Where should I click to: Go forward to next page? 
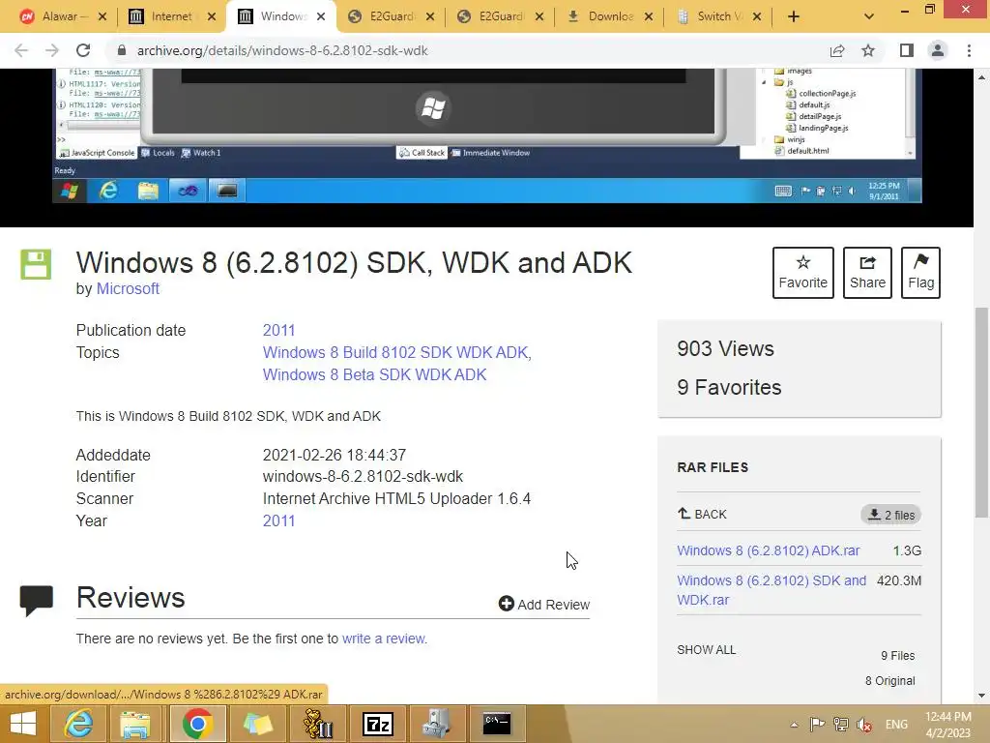pos(52,50)
